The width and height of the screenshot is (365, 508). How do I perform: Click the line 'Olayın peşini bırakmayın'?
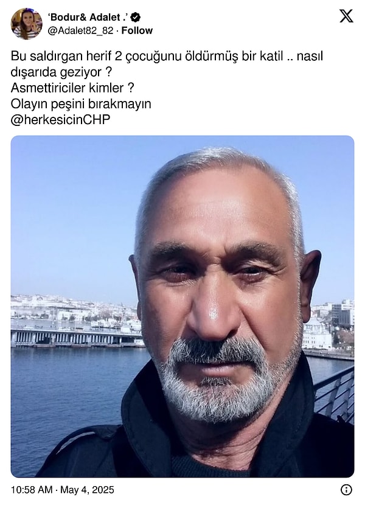coord(81,104)
